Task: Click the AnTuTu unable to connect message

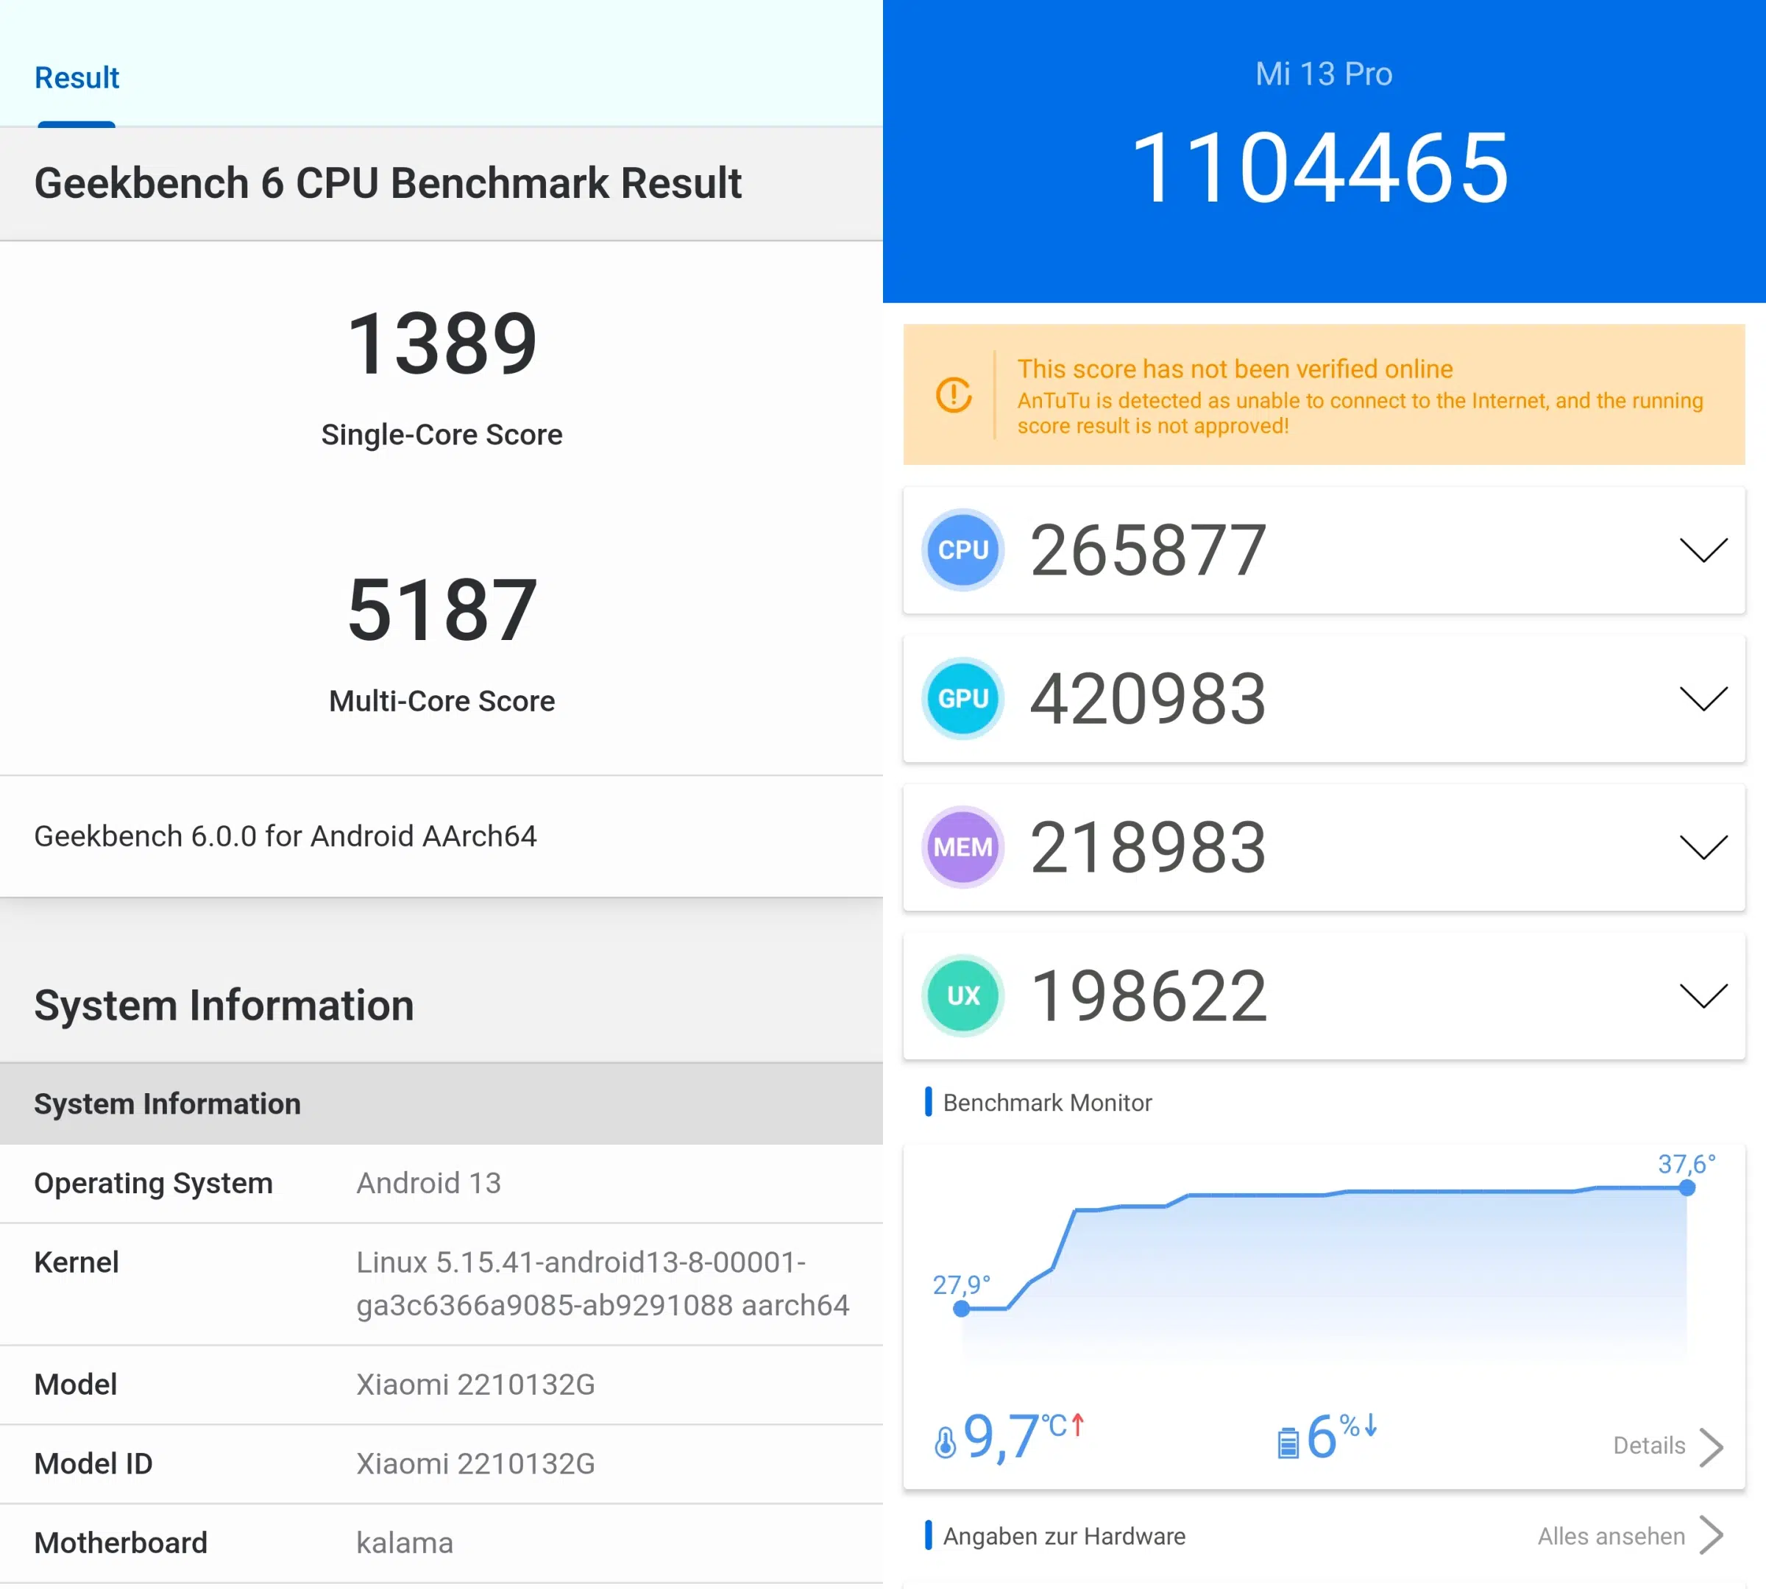Action: (1359, 413)
